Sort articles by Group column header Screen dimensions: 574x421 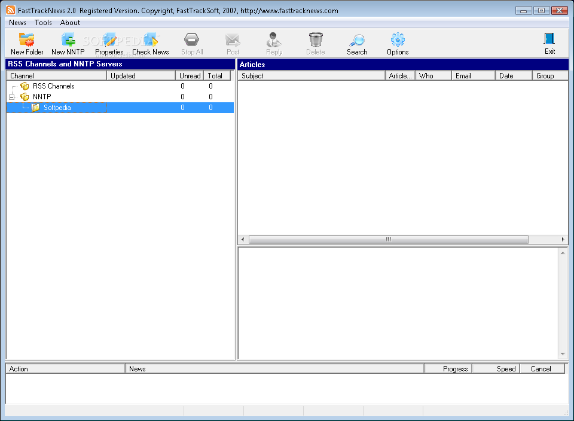pos(550,76)
